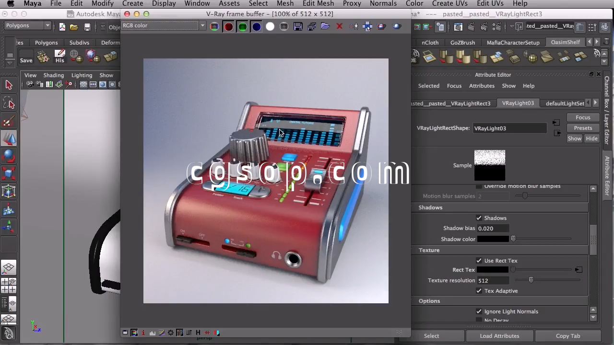This screenshot has width=614, height=345.
Task: Click select camera icon in viewport toolbar
Action: pyautogui.click(x=30, y=84)
